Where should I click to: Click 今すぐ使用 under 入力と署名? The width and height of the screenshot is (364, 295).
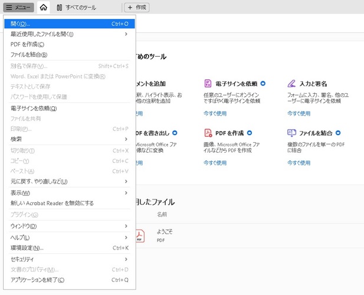[299, 113]
